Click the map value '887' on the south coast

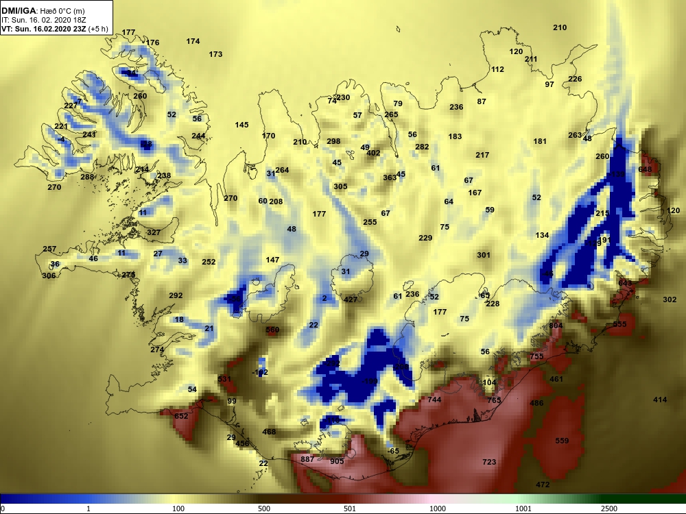point(307,459)
